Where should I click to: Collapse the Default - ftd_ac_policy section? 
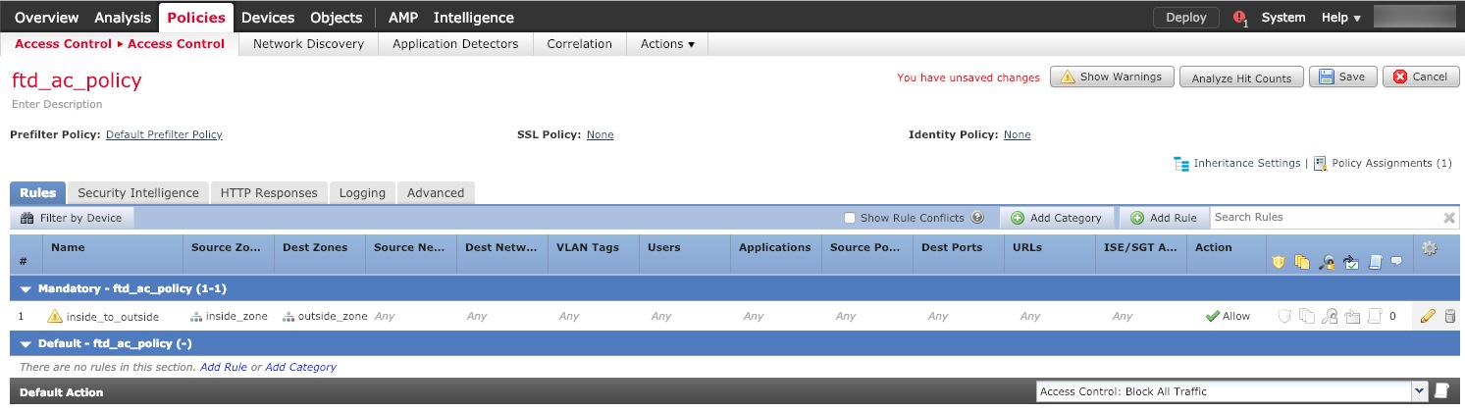tap(26, 343)
